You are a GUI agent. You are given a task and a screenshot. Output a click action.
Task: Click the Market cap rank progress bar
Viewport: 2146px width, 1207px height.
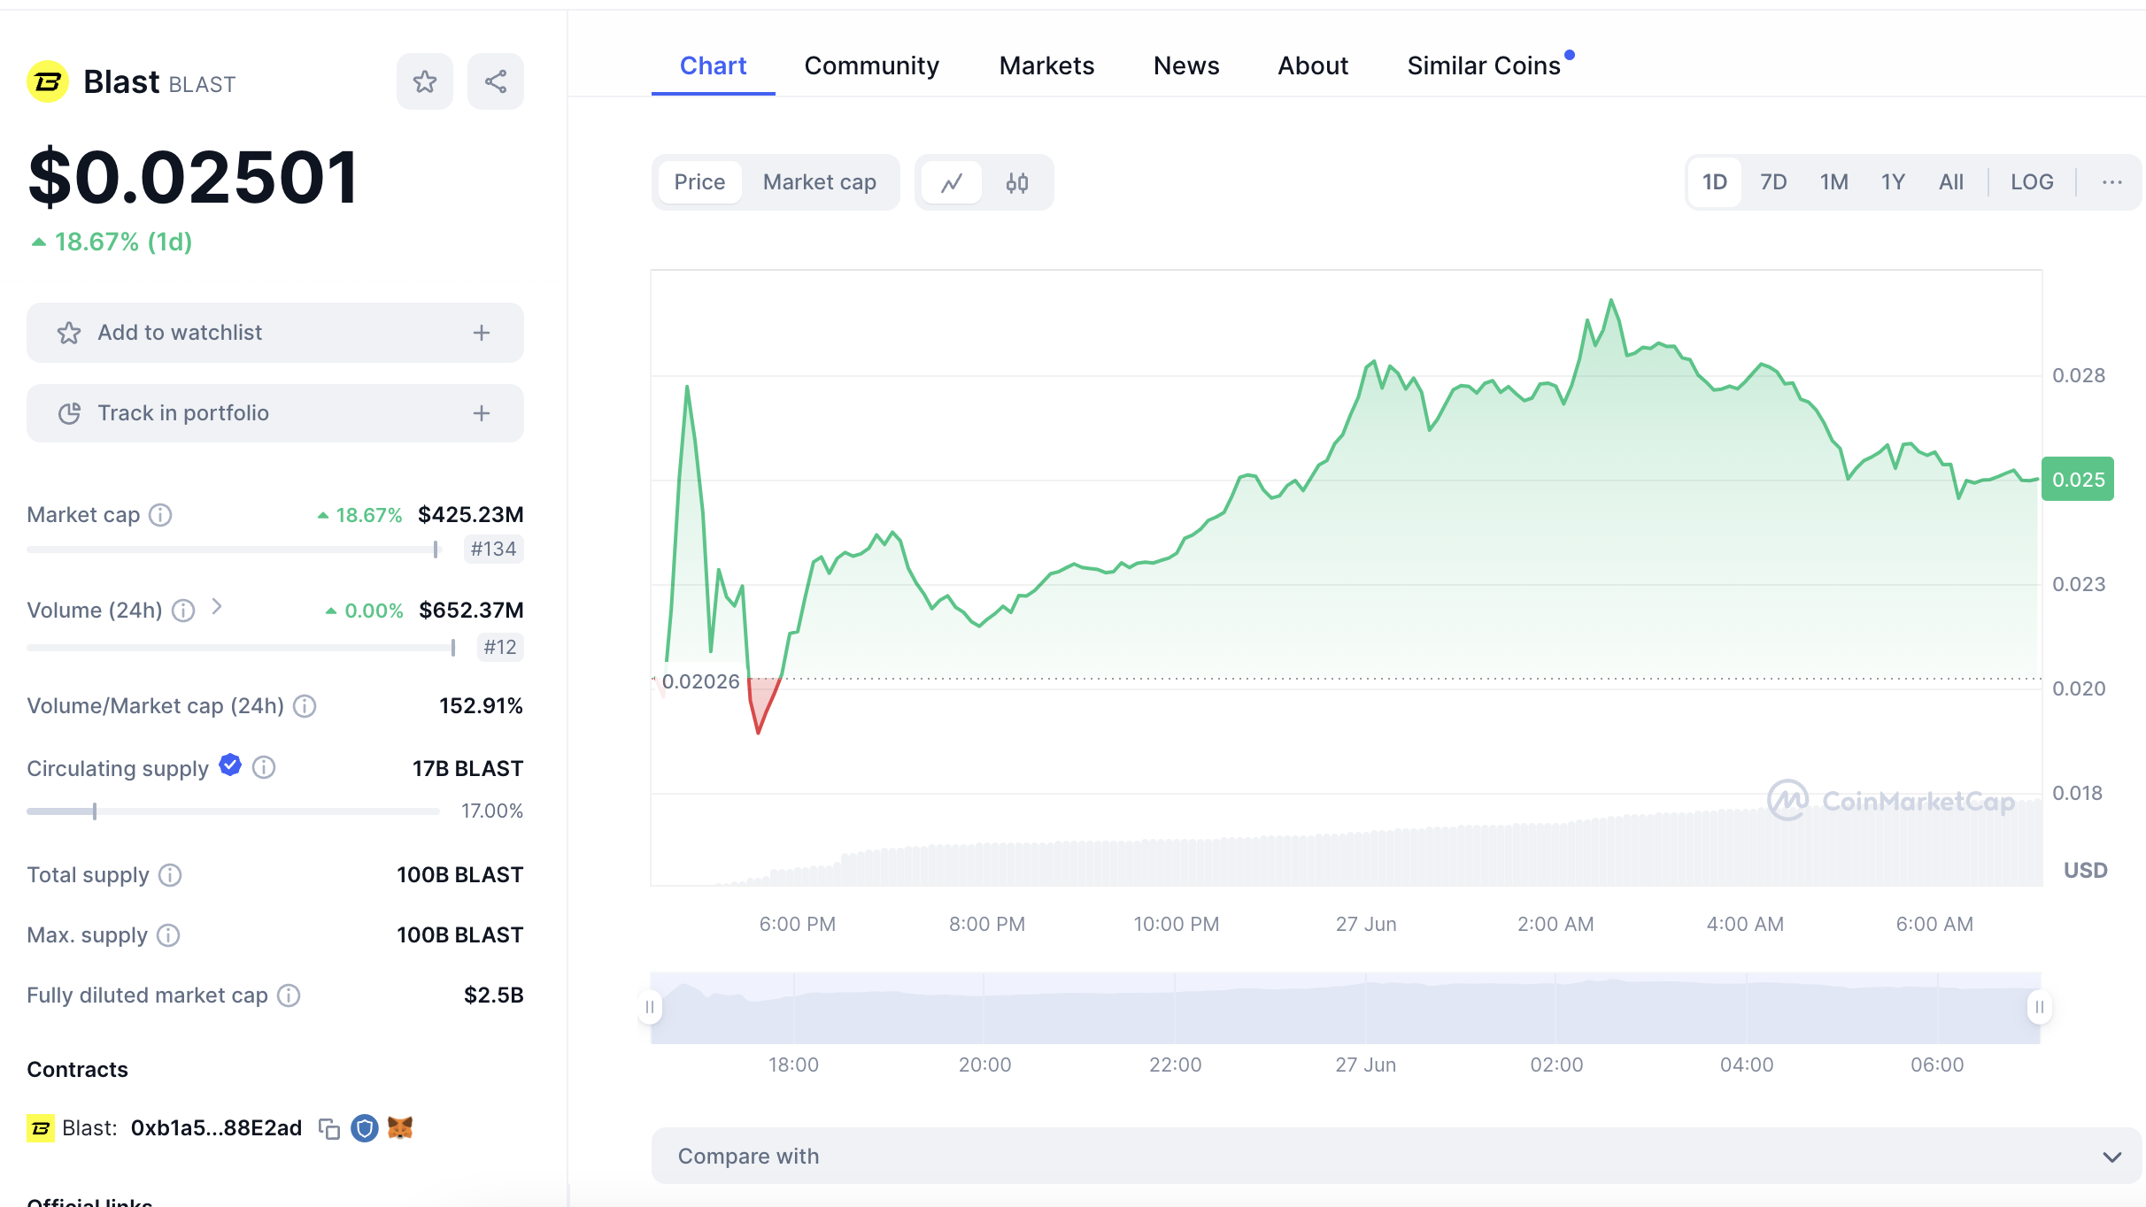[x=234, y=550]
